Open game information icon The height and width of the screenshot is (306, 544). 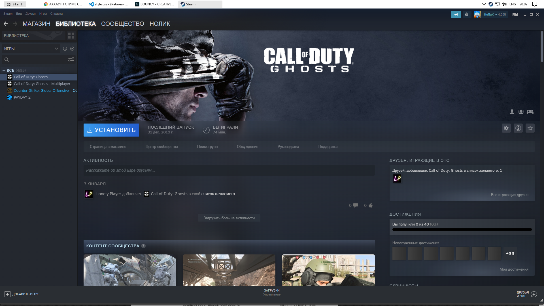click(518, 128)
